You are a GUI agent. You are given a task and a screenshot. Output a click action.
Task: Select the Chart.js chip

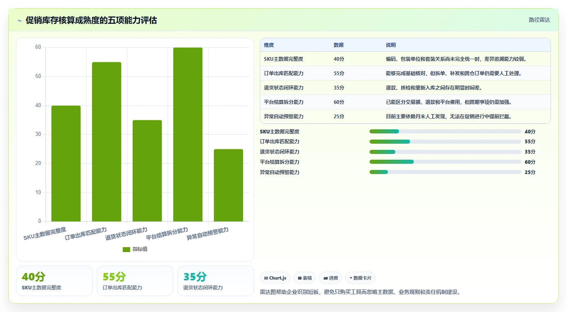click(275, 278)
